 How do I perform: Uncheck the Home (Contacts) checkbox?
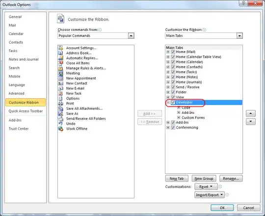(173, 67)
